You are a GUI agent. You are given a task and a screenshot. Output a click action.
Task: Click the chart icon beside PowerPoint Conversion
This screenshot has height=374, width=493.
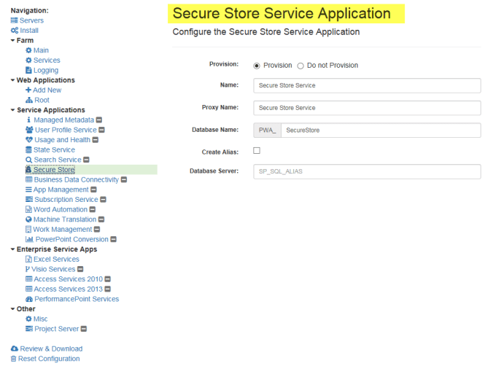tap(29, 239)
